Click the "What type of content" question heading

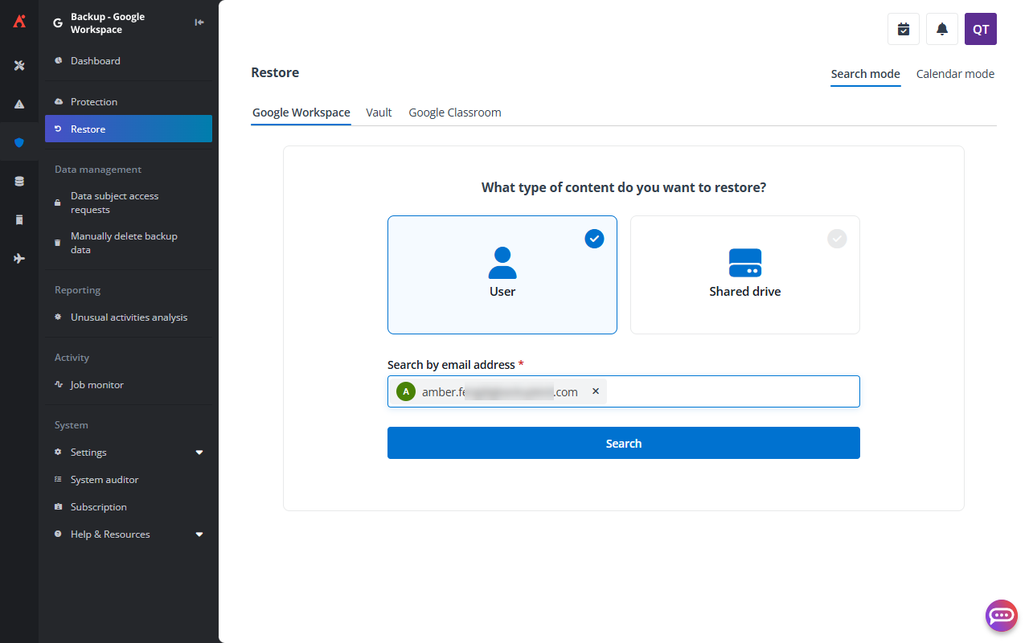(624, 187)
